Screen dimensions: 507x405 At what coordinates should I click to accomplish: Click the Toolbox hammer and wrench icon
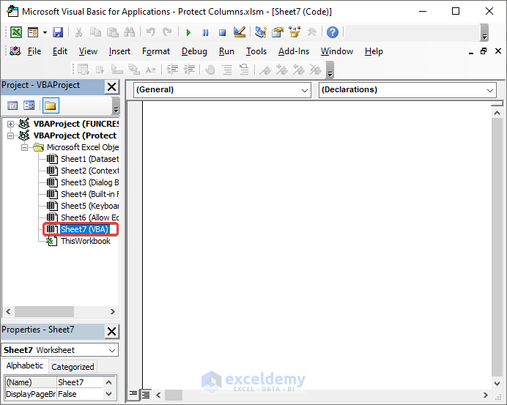pos(311,32)
